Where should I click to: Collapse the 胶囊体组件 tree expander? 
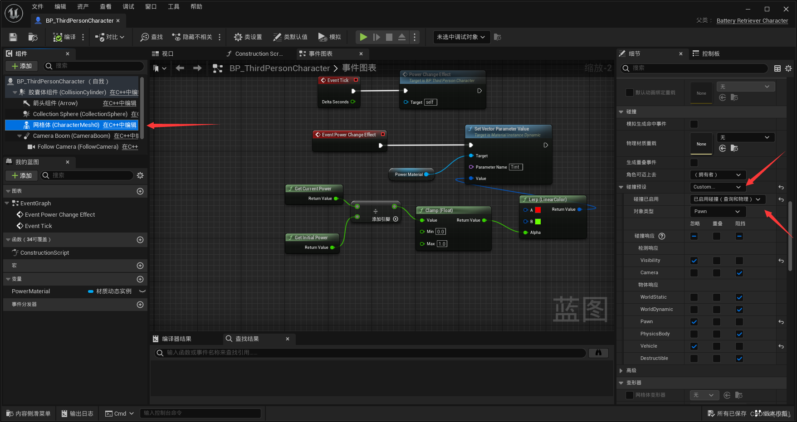point(15,92)
